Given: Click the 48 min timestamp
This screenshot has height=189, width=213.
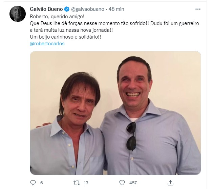Looking at the screenshot, I should pos(116,9).
